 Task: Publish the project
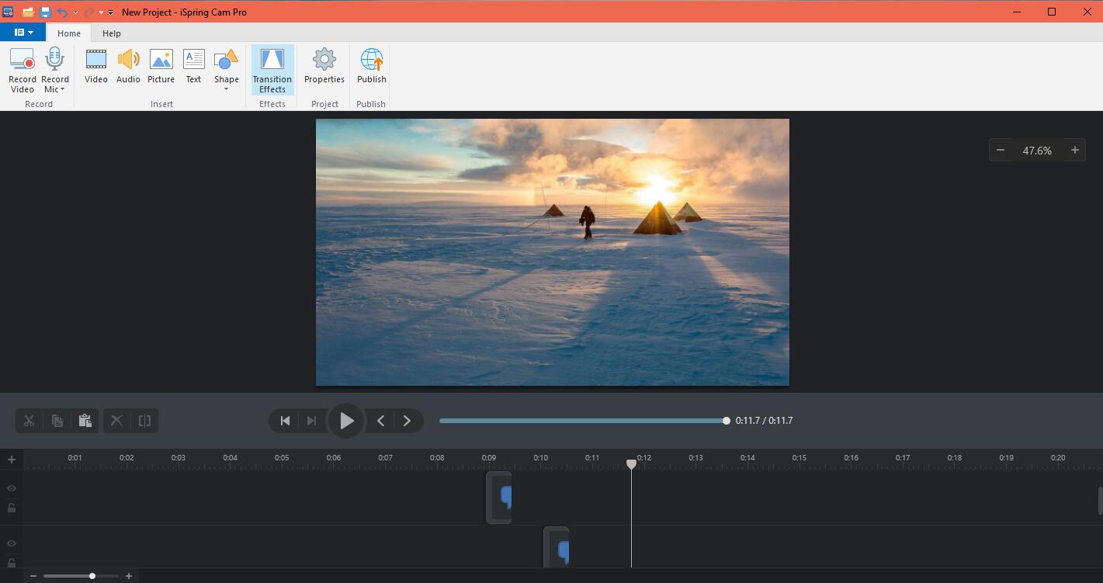(372, 66)
